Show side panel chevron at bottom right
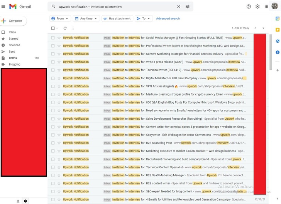The height and width of the screenshot is (204, 281). click(x=277, y=199)
